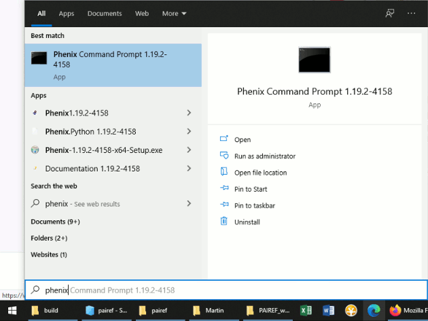
Task: Expand the Phenix1.19.2-4158 result arrow
Action: [189, 113]
